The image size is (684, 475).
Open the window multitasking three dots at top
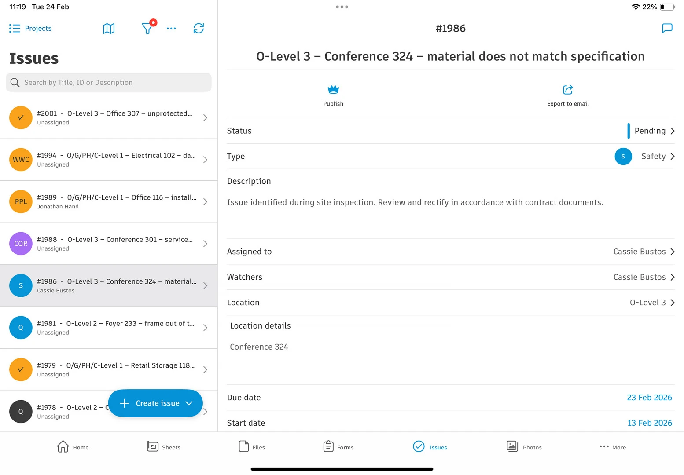pos(342,7)
